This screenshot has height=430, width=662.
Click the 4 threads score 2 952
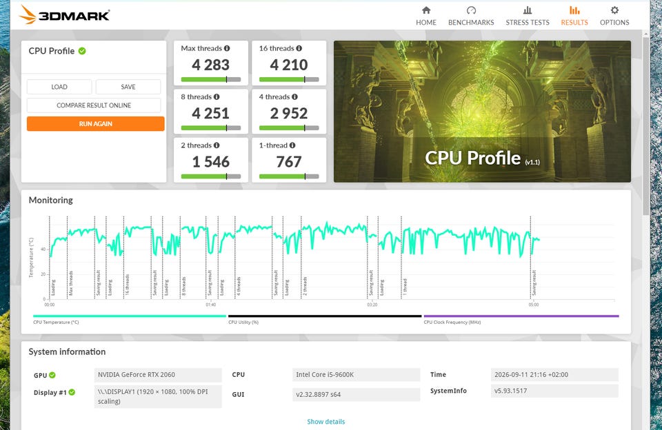(289, 114)
